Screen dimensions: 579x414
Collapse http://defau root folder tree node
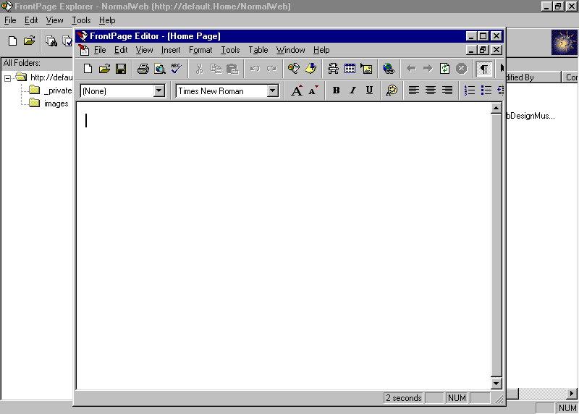[x=7, y=78]
